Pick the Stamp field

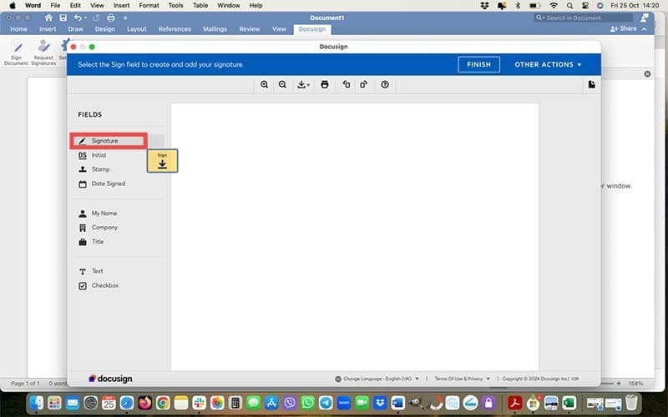[100, 169]
